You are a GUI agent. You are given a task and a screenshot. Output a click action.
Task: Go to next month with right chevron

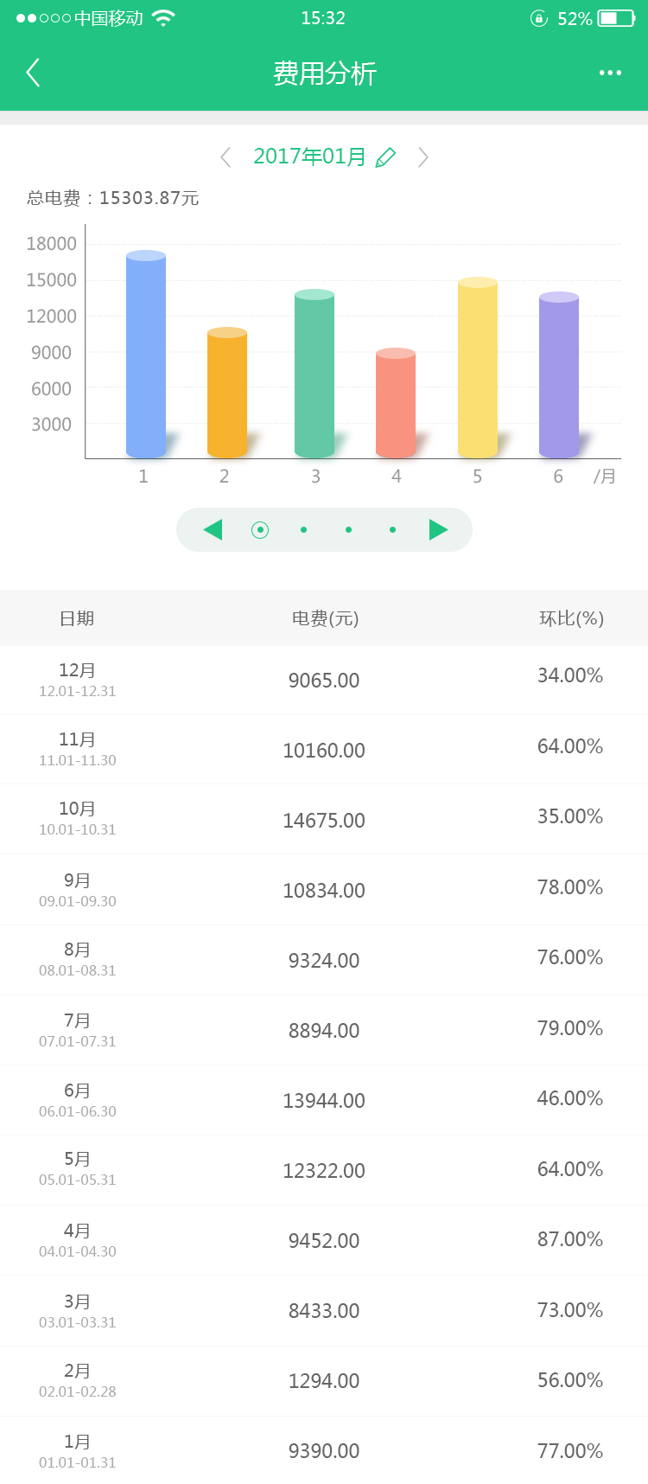coord(422,157)
